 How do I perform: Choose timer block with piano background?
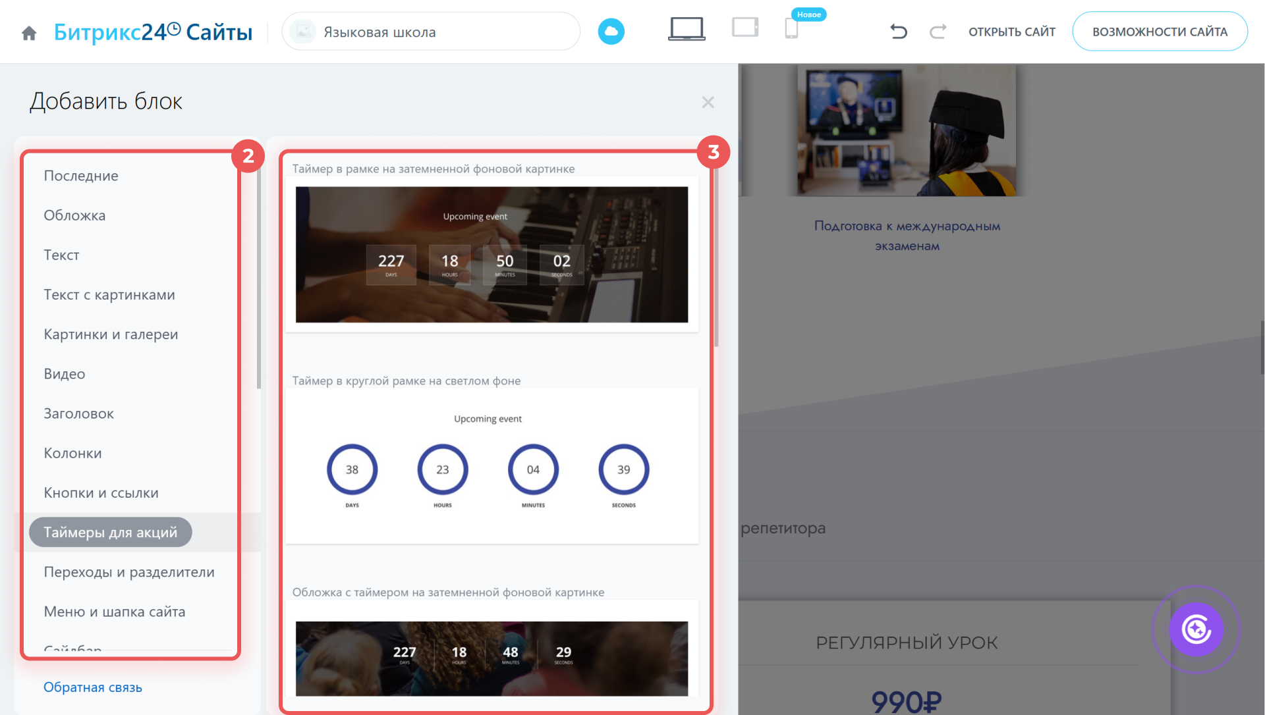[492, 255]
